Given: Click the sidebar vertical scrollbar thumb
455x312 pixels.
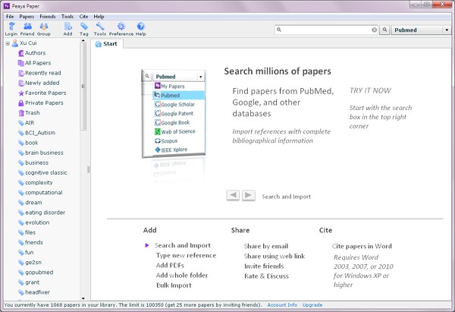Looking at the screenshot, I should tap(83, 87).
